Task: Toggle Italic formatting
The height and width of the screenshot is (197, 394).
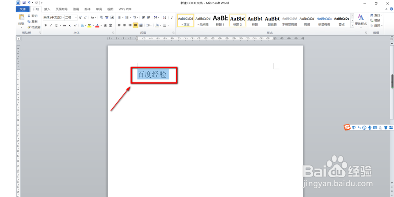Action: (51, 25)
